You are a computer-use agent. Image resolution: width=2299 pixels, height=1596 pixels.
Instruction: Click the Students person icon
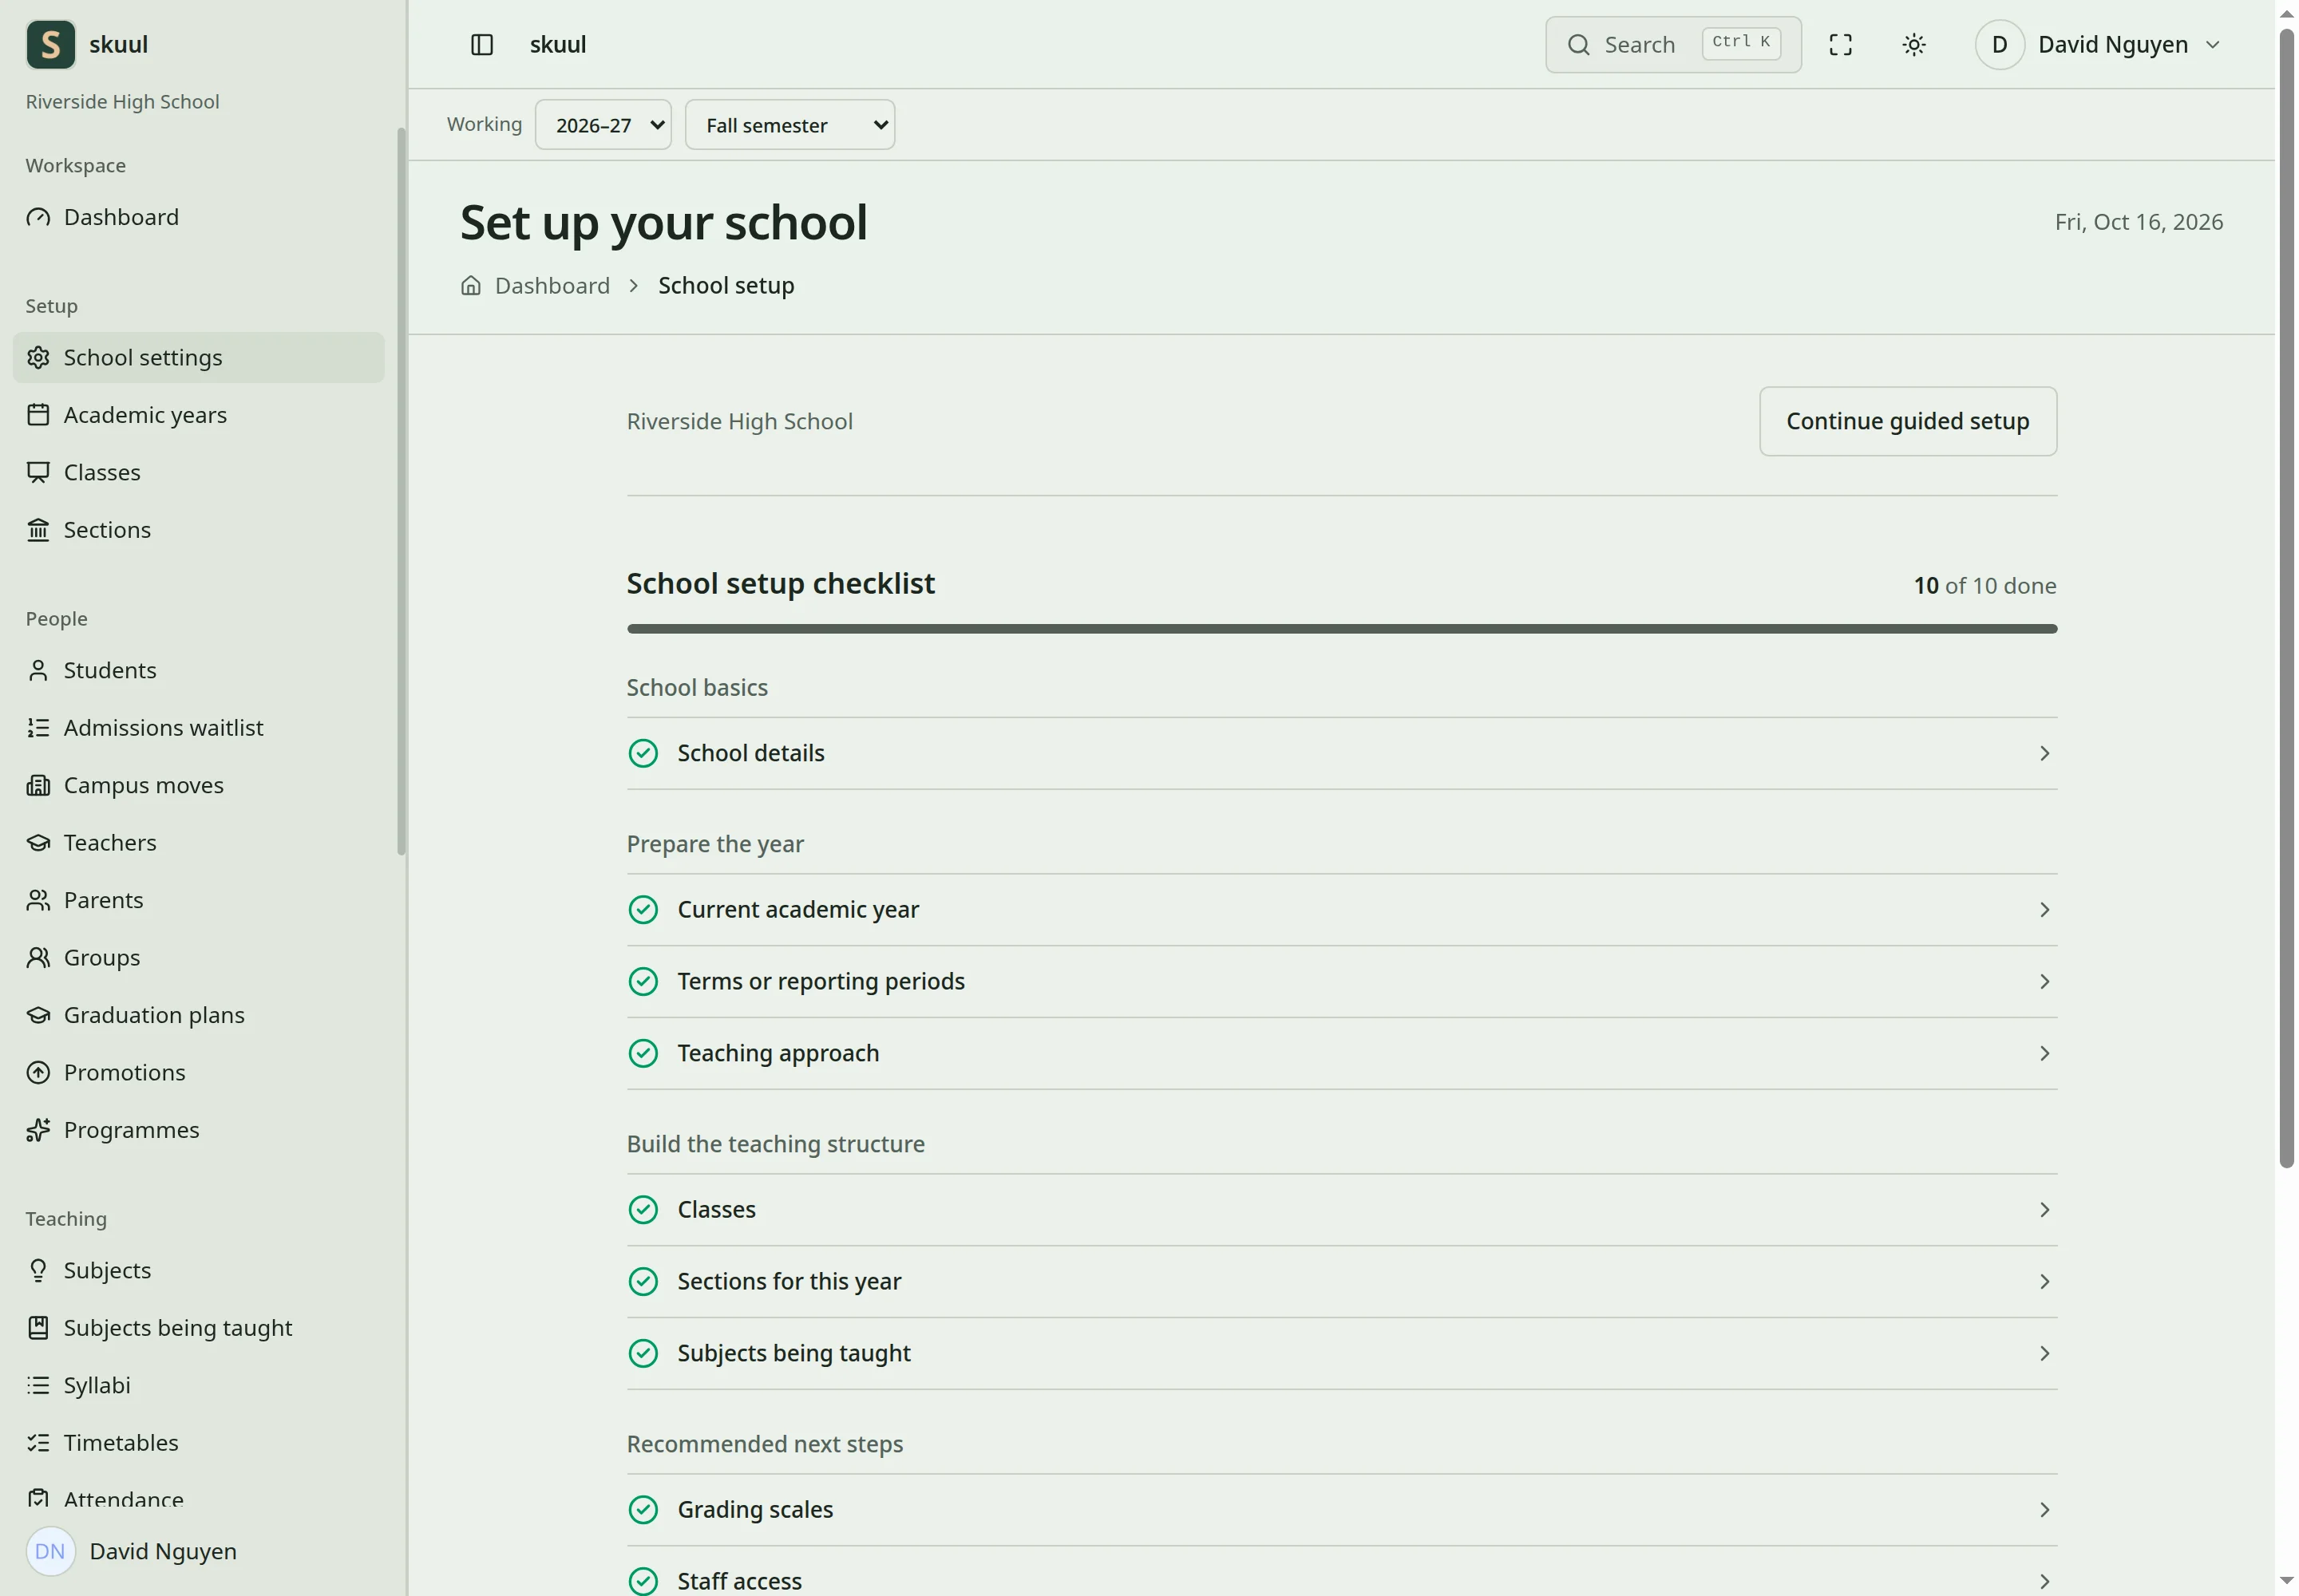pos(38,670)
